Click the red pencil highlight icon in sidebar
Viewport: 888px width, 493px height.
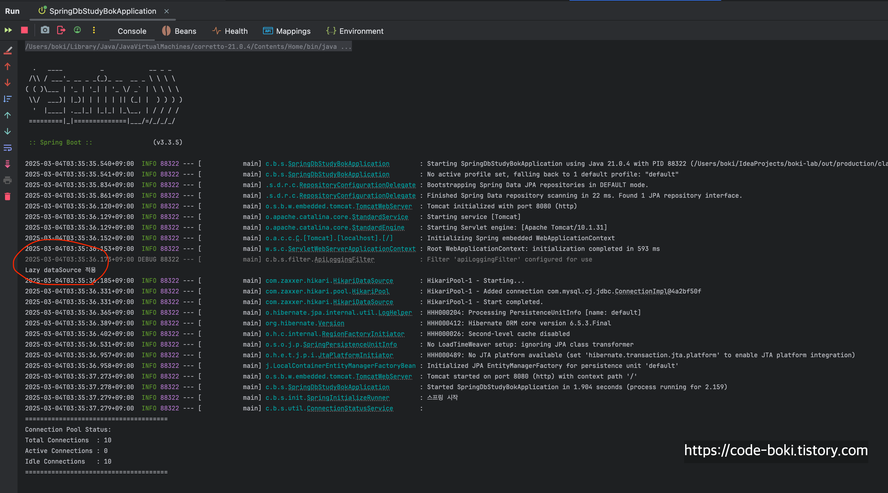pyautogui.click(x=8, y=50)
